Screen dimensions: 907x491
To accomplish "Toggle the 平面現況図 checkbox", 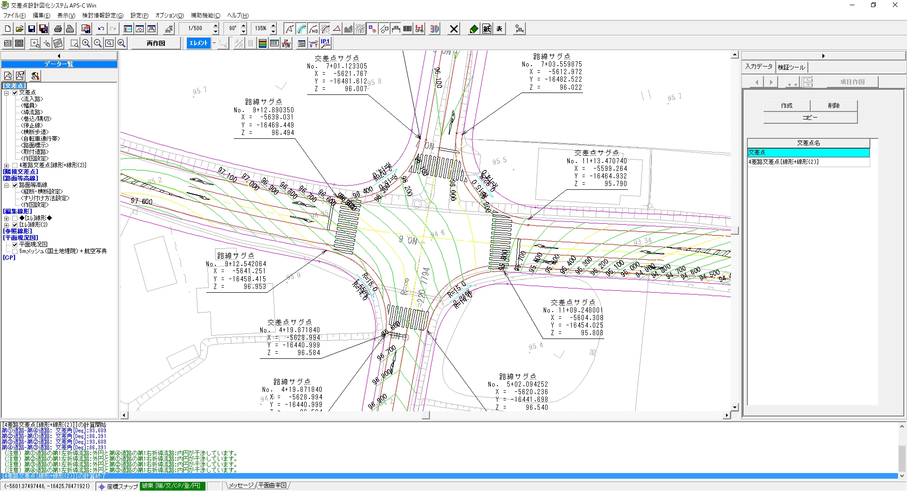I will (15, 245).
